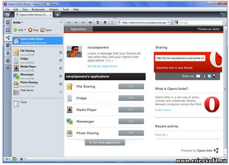Share via email envelope icon
The width and height of the screenshot is (229, 165).
(198, 76)
